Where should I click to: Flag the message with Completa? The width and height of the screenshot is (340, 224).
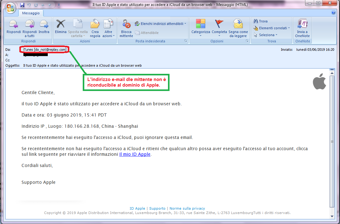coord(219,28)
